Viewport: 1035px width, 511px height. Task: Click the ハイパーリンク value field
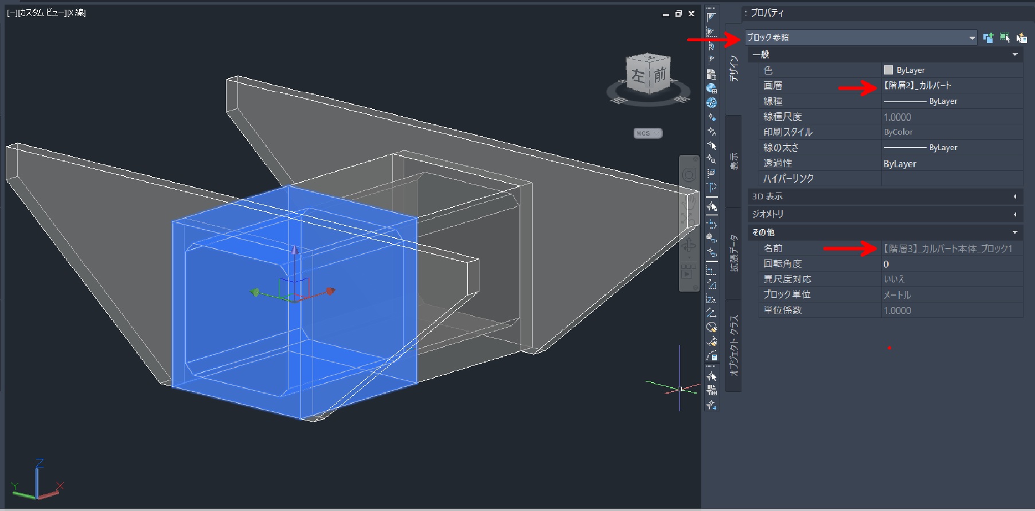[952, 178]
